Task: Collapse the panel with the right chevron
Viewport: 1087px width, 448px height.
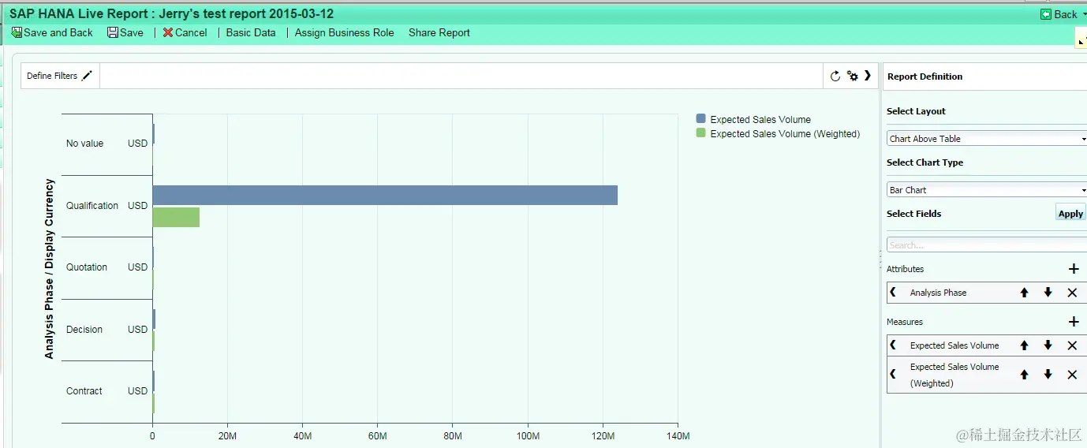Action: coord(868,76)
